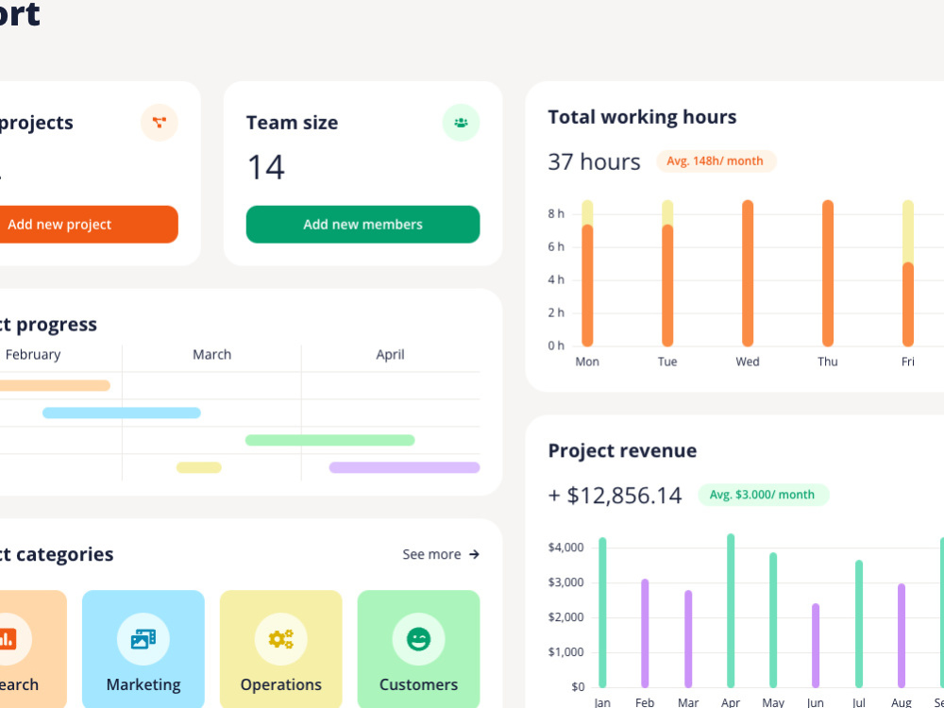This screenshot has width=944, height=708.
Task: Click the Wed day label
Action: click(748, 362)
